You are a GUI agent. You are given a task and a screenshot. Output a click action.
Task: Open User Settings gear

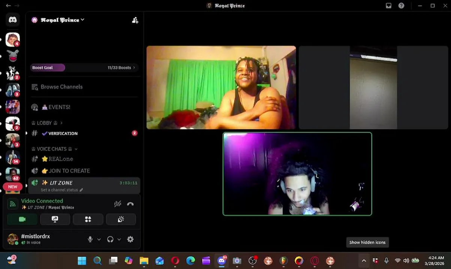coord(130,239)
